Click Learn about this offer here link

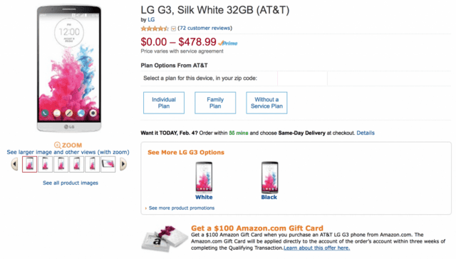[x=316, y=248]
